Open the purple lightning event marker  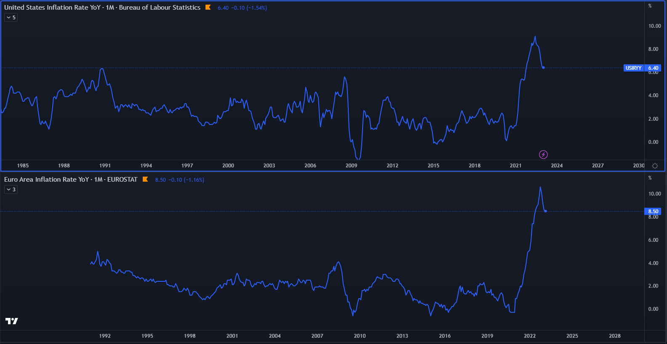(x=543, y=154)
